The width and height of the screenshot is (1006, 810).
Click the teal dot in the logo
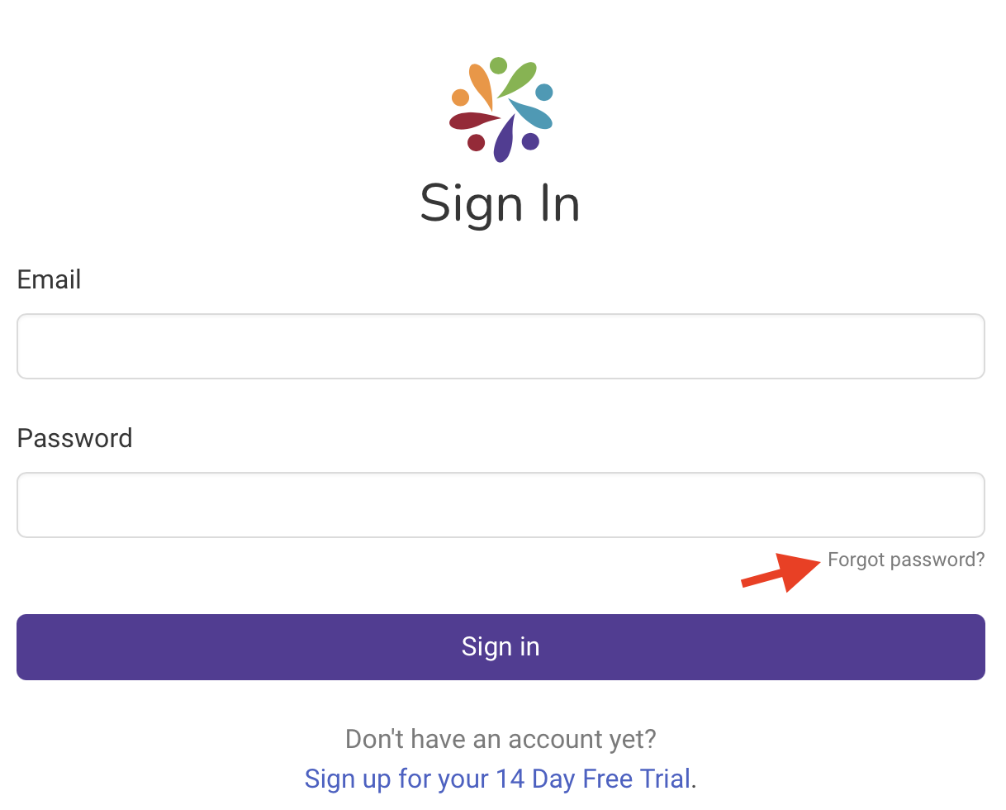coord(543,92)
